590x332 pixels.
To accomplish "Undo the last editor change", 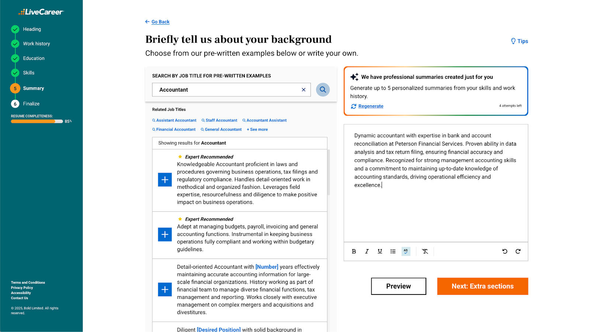I will [x=505, y=251].
